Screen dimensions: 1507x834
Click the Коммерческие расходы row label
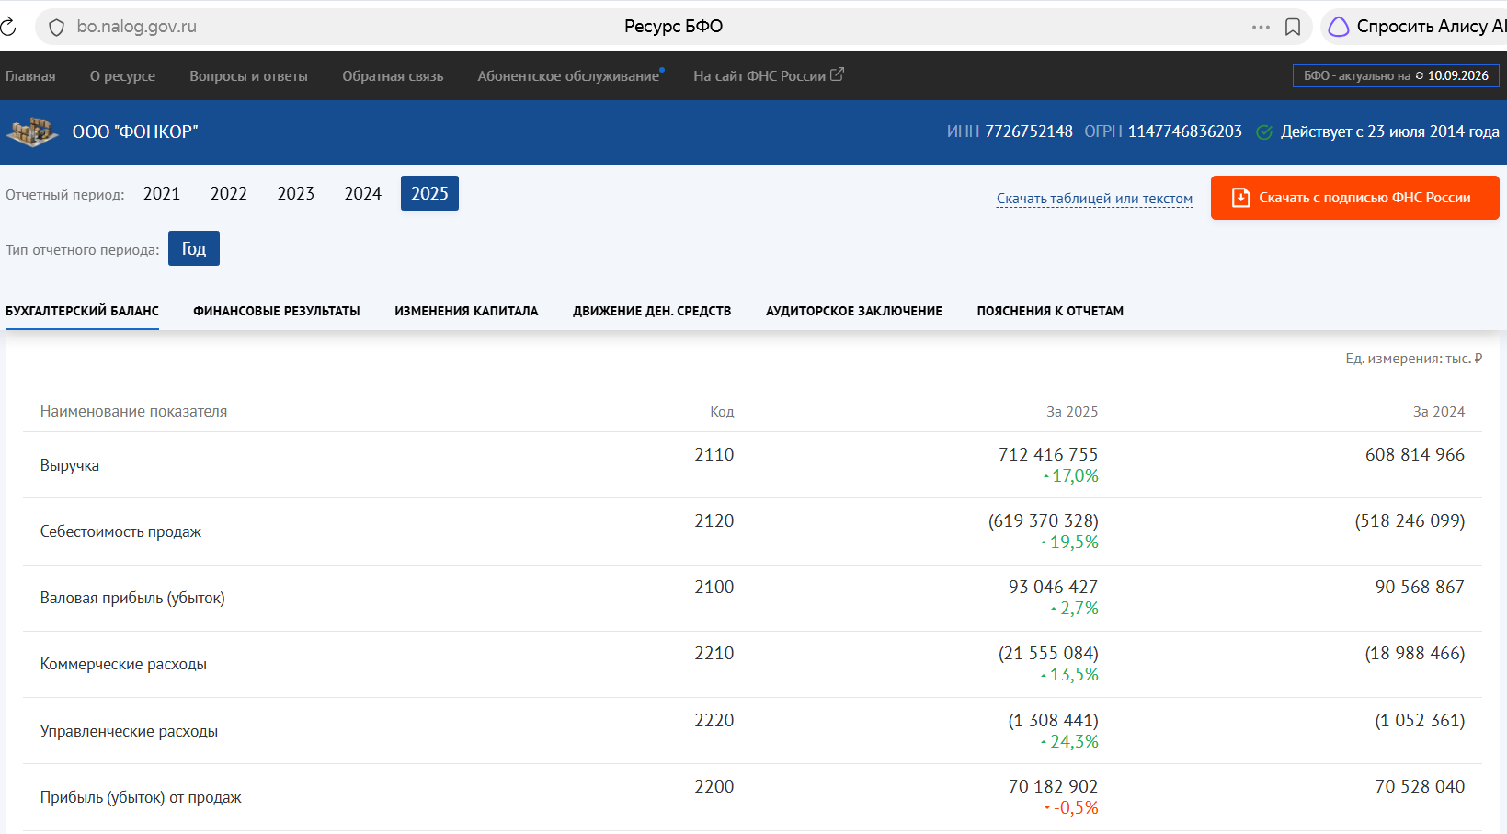123,664
